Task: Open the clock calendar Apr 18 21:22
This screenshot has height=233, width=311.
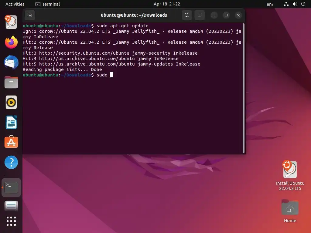Action: click(167, 4)
